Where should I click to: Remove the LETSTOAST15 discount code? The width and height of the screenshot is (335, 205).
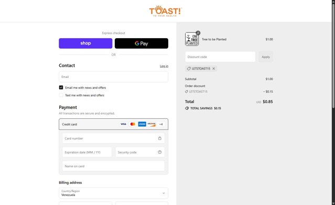[x=214, y=69]
